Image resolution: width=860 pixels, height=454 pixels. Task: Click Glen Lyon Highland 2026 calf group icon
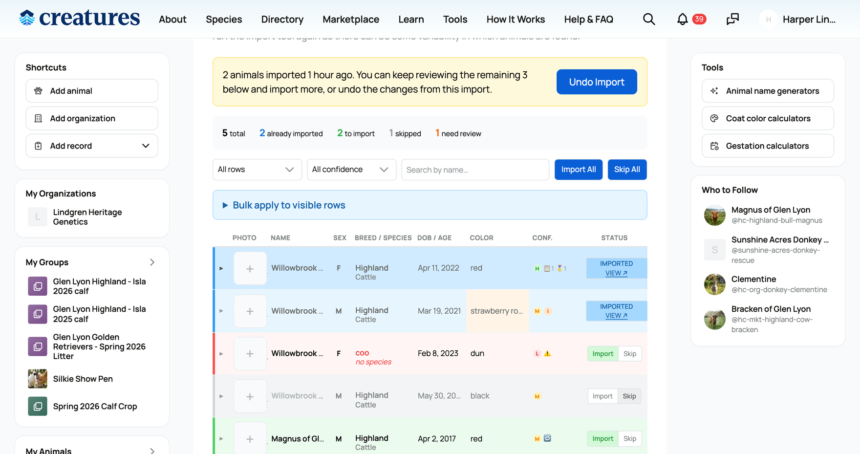pyautogui.click(x=38, y=286)
